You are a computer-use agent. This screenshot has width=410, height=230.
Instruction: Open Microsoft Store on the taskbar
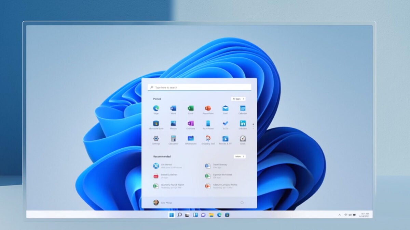point(227,215)
